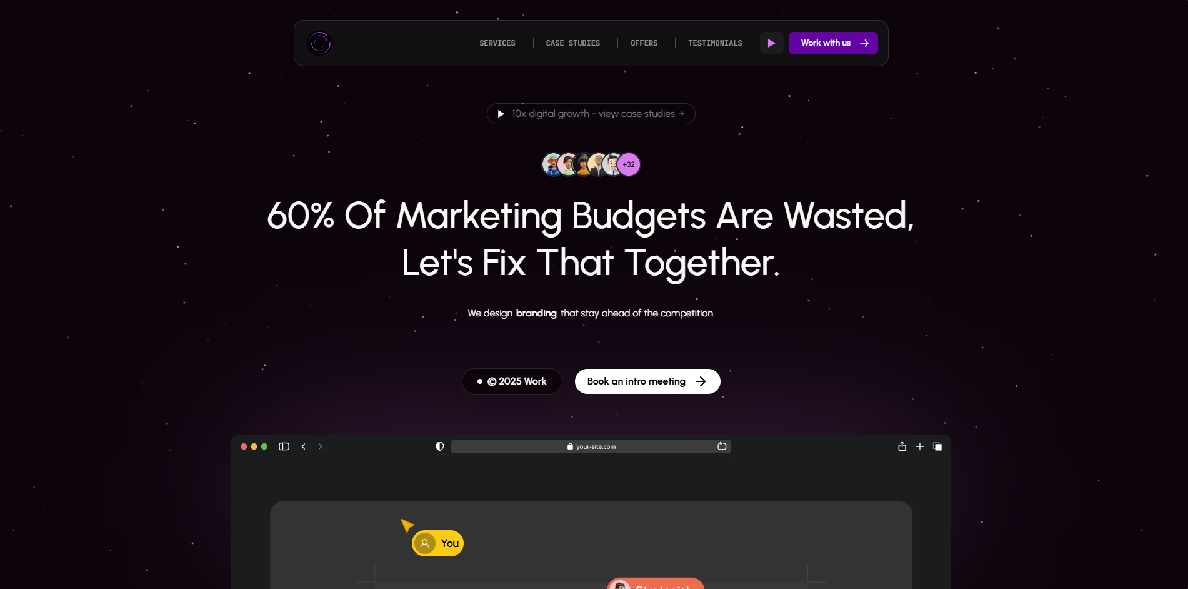Click the tab overview icon
The image size is (1188, 589).
click(937, 446)
